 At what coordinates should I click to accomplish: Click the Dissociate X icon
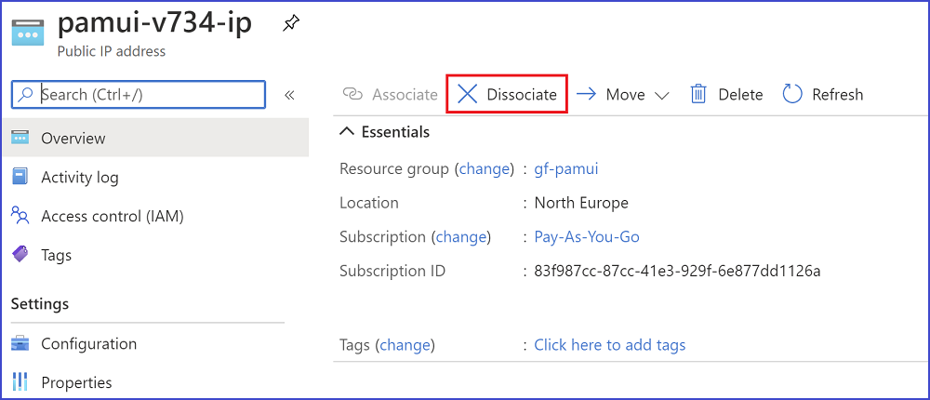point(468,94)
